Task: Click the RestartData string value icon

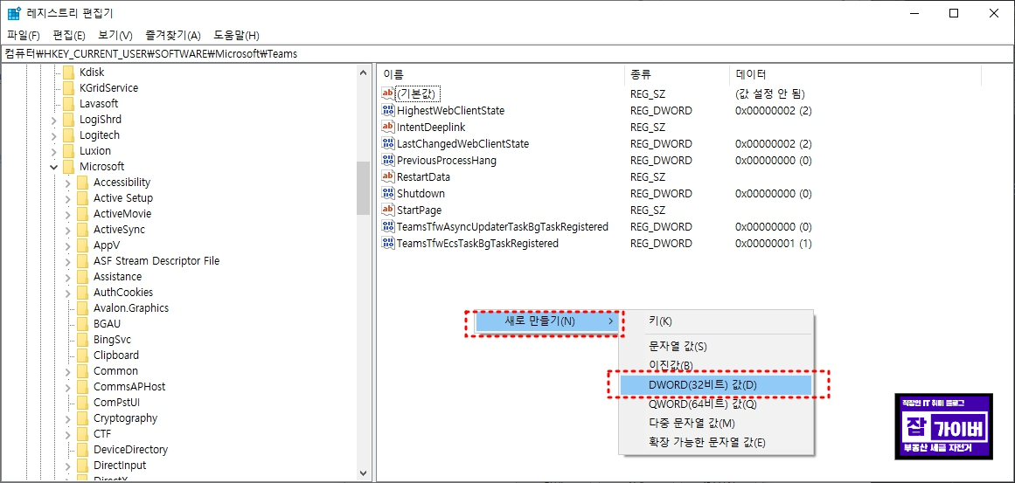Action: pyautogui.click(x=388, y=176)
